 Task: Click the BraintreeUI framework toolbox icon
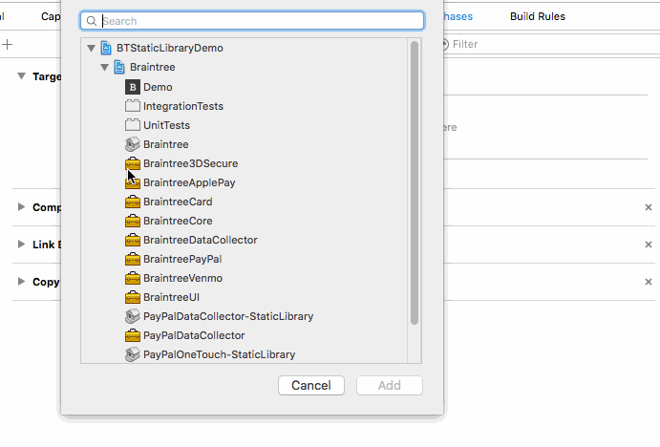point(133,297)
